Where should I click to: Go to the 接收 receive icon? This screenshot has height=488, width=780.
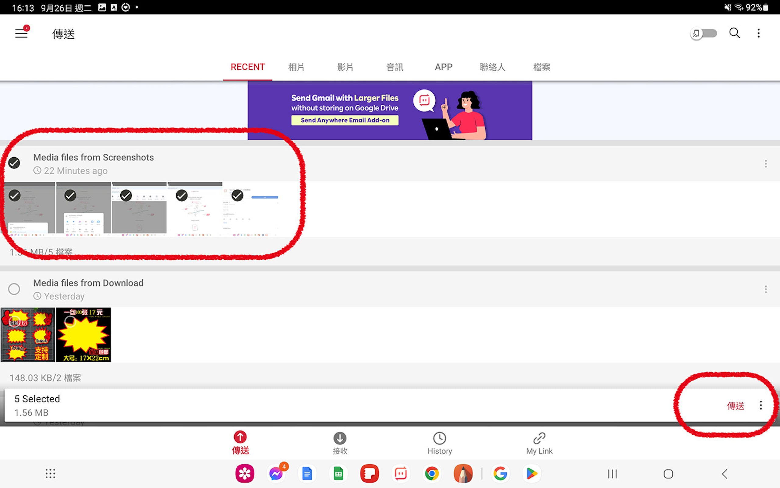coord(340,438)
